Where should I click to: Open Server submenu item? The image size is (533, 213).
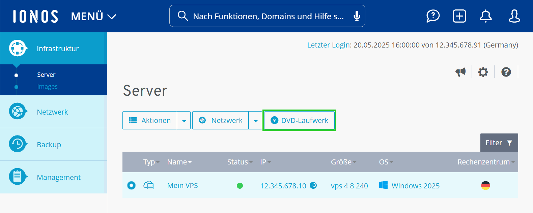coord(46,74)
